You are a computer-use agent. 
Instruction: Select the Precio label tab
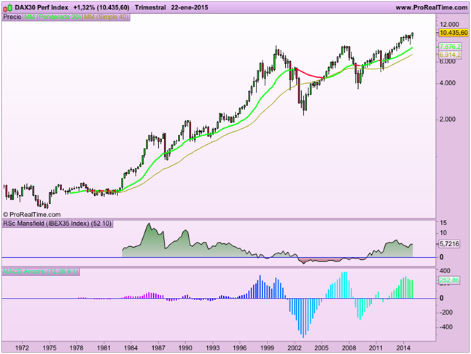coord(12,17)
